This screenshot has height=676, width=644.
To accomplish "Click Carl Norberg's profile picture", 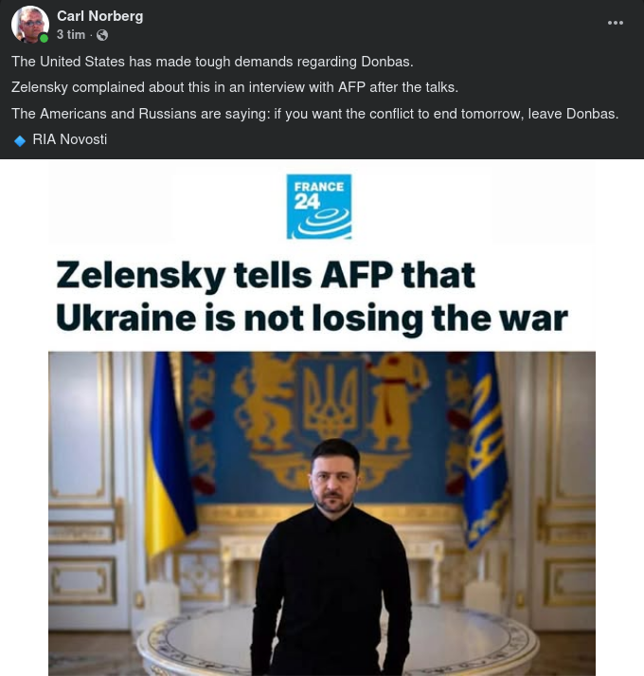I will pyautogui.click(x=29, y=25).
